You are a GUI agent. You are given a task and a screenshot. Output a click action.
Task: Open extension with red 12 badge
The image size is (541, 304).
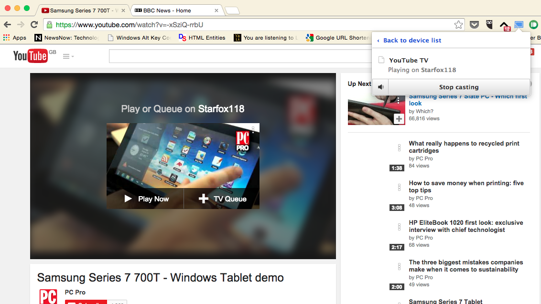[505, 25]
